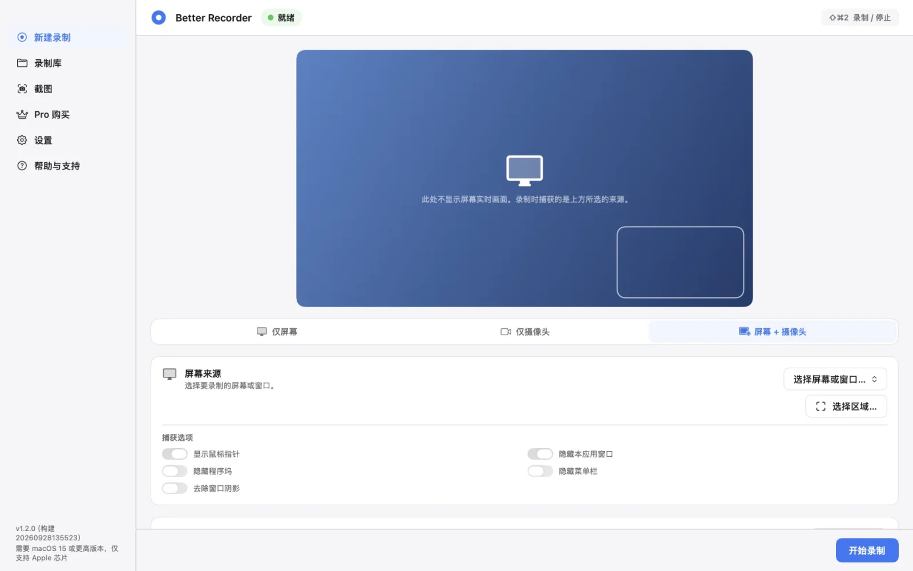Open 设置 in the sidebar
The image size is (913, 571).
pyautogui.click(x=68, y=140)
